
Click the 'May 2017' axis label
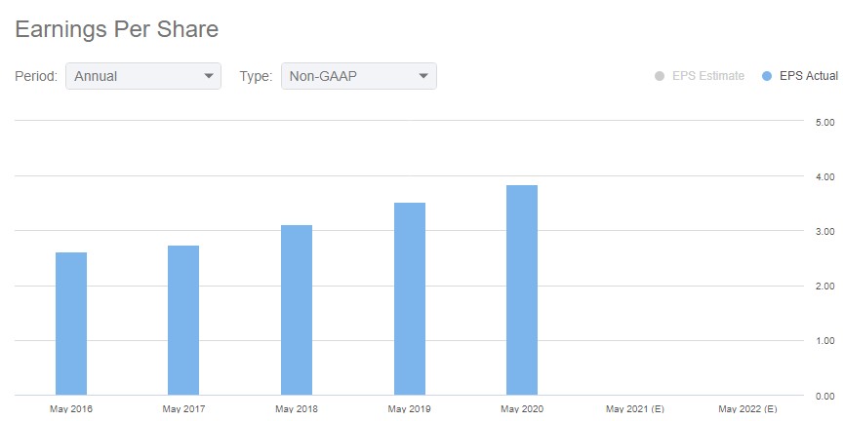[x=183, y=409]
